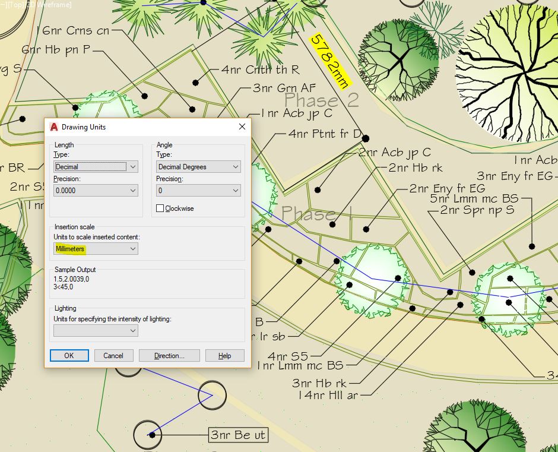The height and width of the screenshot is (452, 558).
Task: Select the boxed "3nr Be ut" label
Action: click(x=237, y=435)
